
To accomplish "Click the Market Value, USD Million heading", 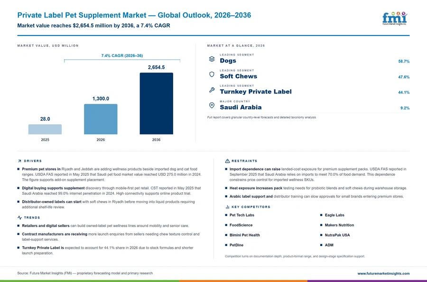I will [x=48, y=45].
